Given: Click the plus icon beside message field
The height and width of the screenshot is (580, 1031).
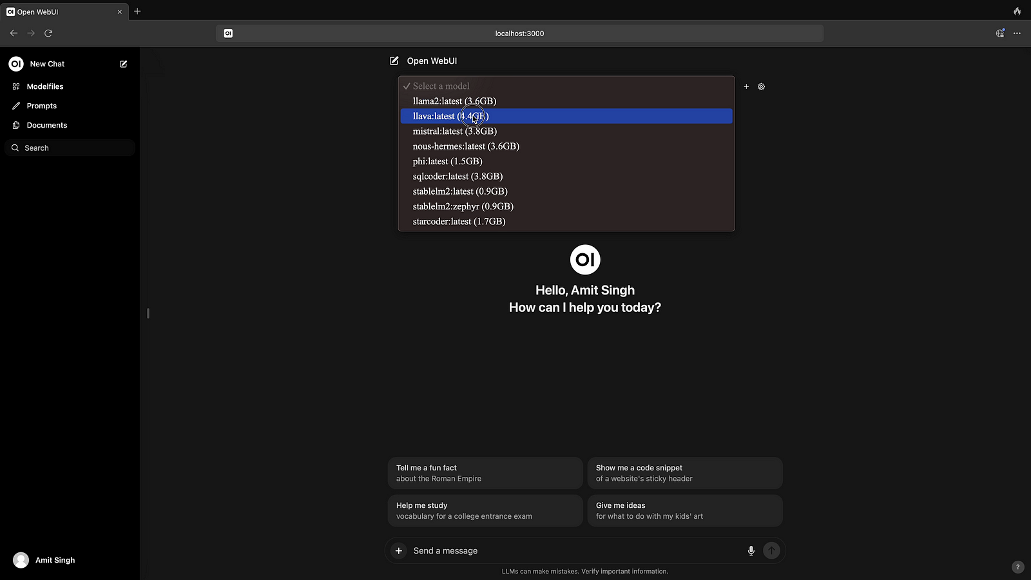Looking at the screenshot, I should pyautogui.click(x=399, y=550).
